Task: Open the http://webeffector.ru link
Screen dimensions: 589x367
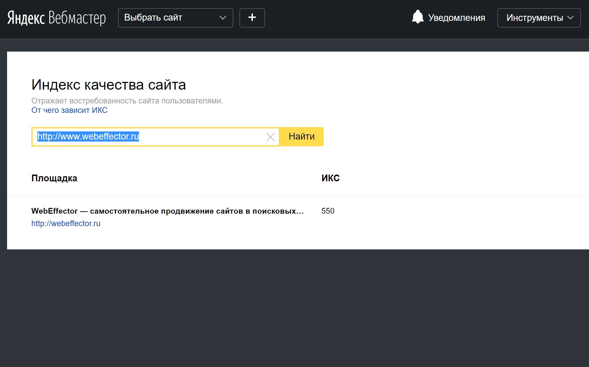Action: click(66, 223)
